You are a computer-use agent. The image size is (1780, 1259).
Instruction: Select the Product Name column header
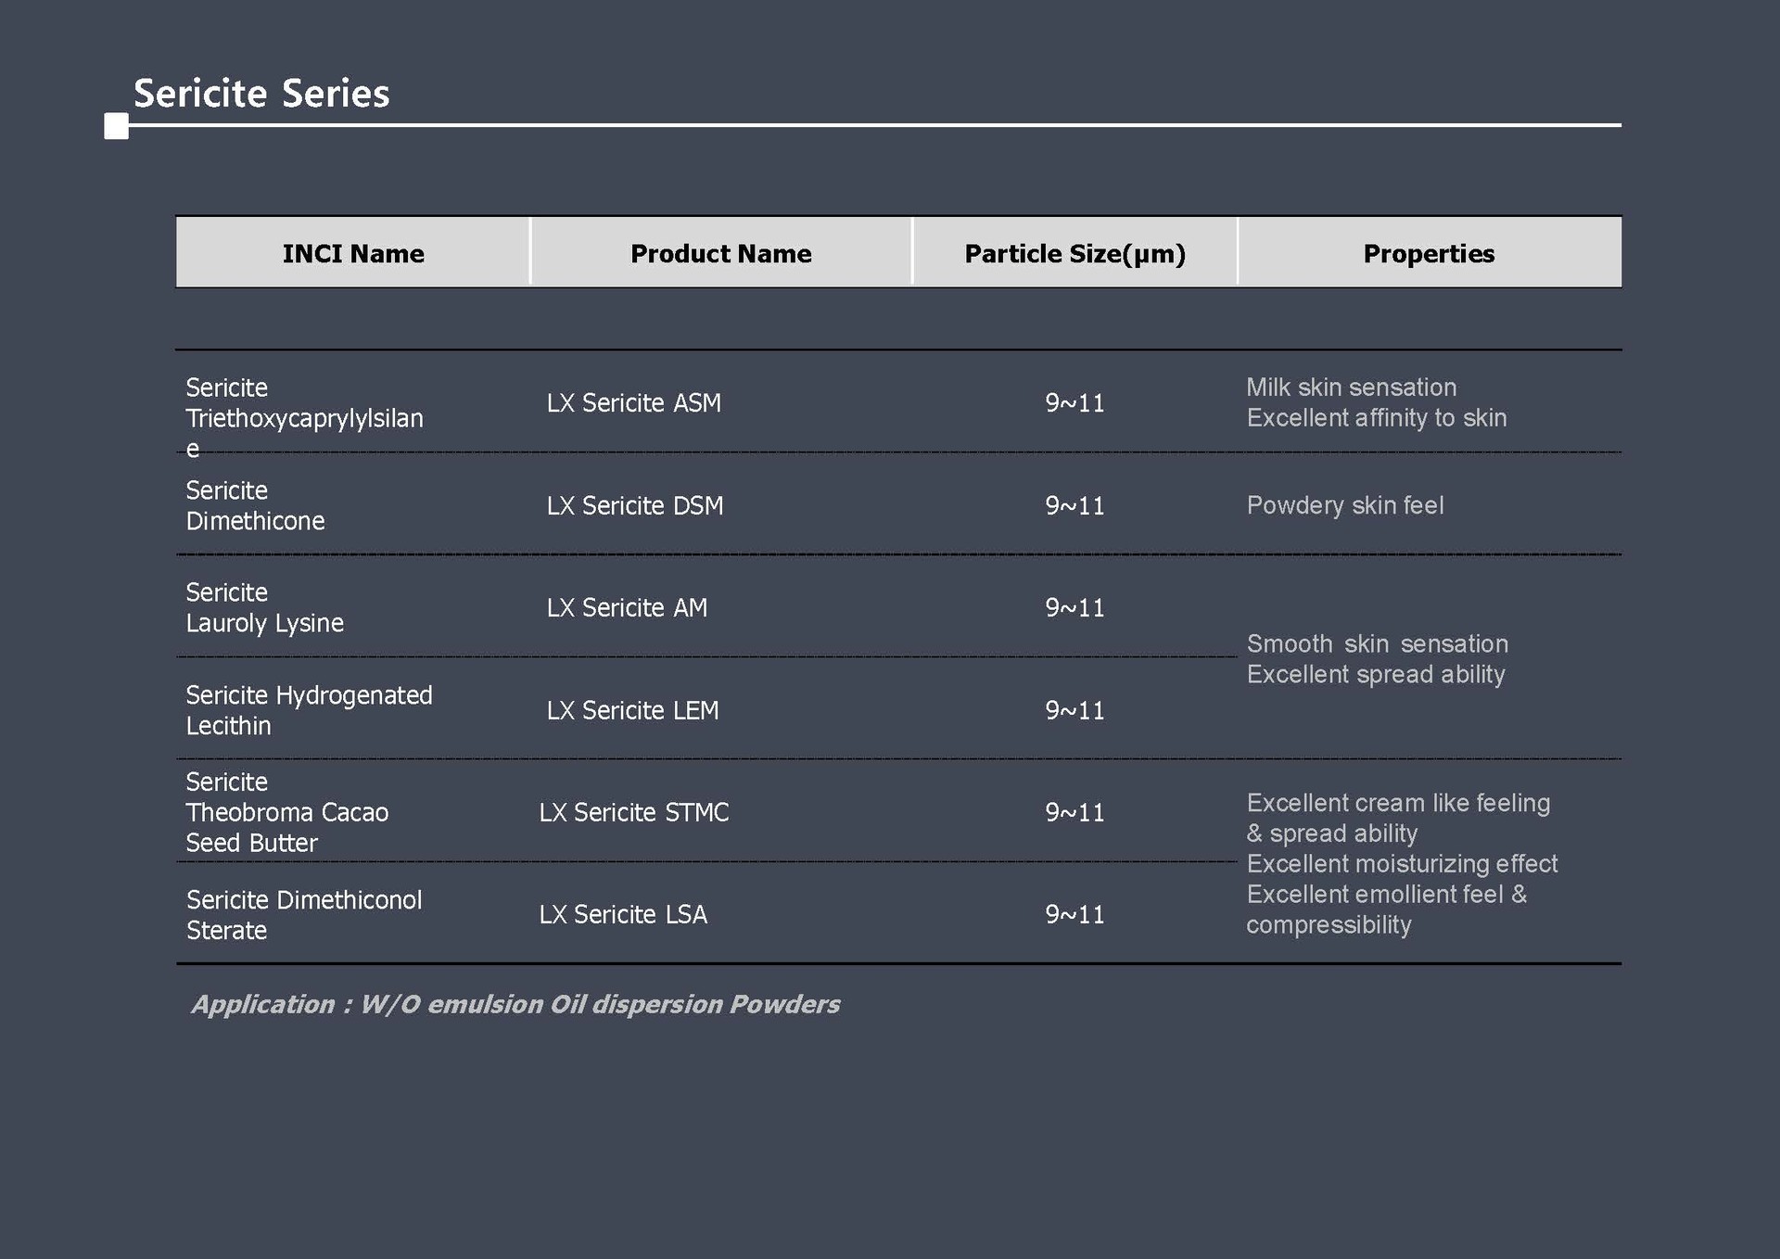(720, 253)
